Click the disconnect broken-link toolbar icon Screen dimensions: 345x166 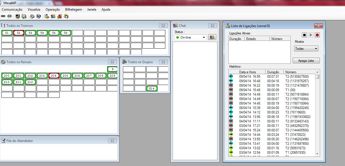tap(9, 16)
